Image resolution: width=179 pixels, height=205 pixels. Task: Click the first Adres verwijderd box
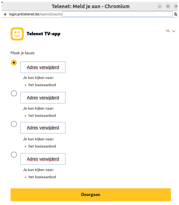pyautogui.click(x=43, y=67)
